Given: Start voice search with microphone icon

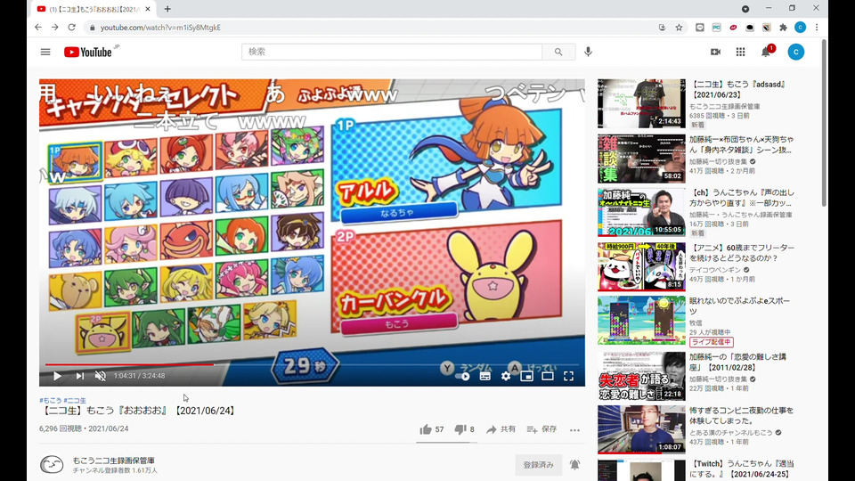Looking at the screenshot, I should [588, 52].
